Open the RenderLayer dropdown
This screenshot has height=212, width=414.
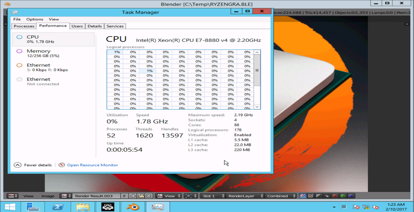click(x=245, y=196)
